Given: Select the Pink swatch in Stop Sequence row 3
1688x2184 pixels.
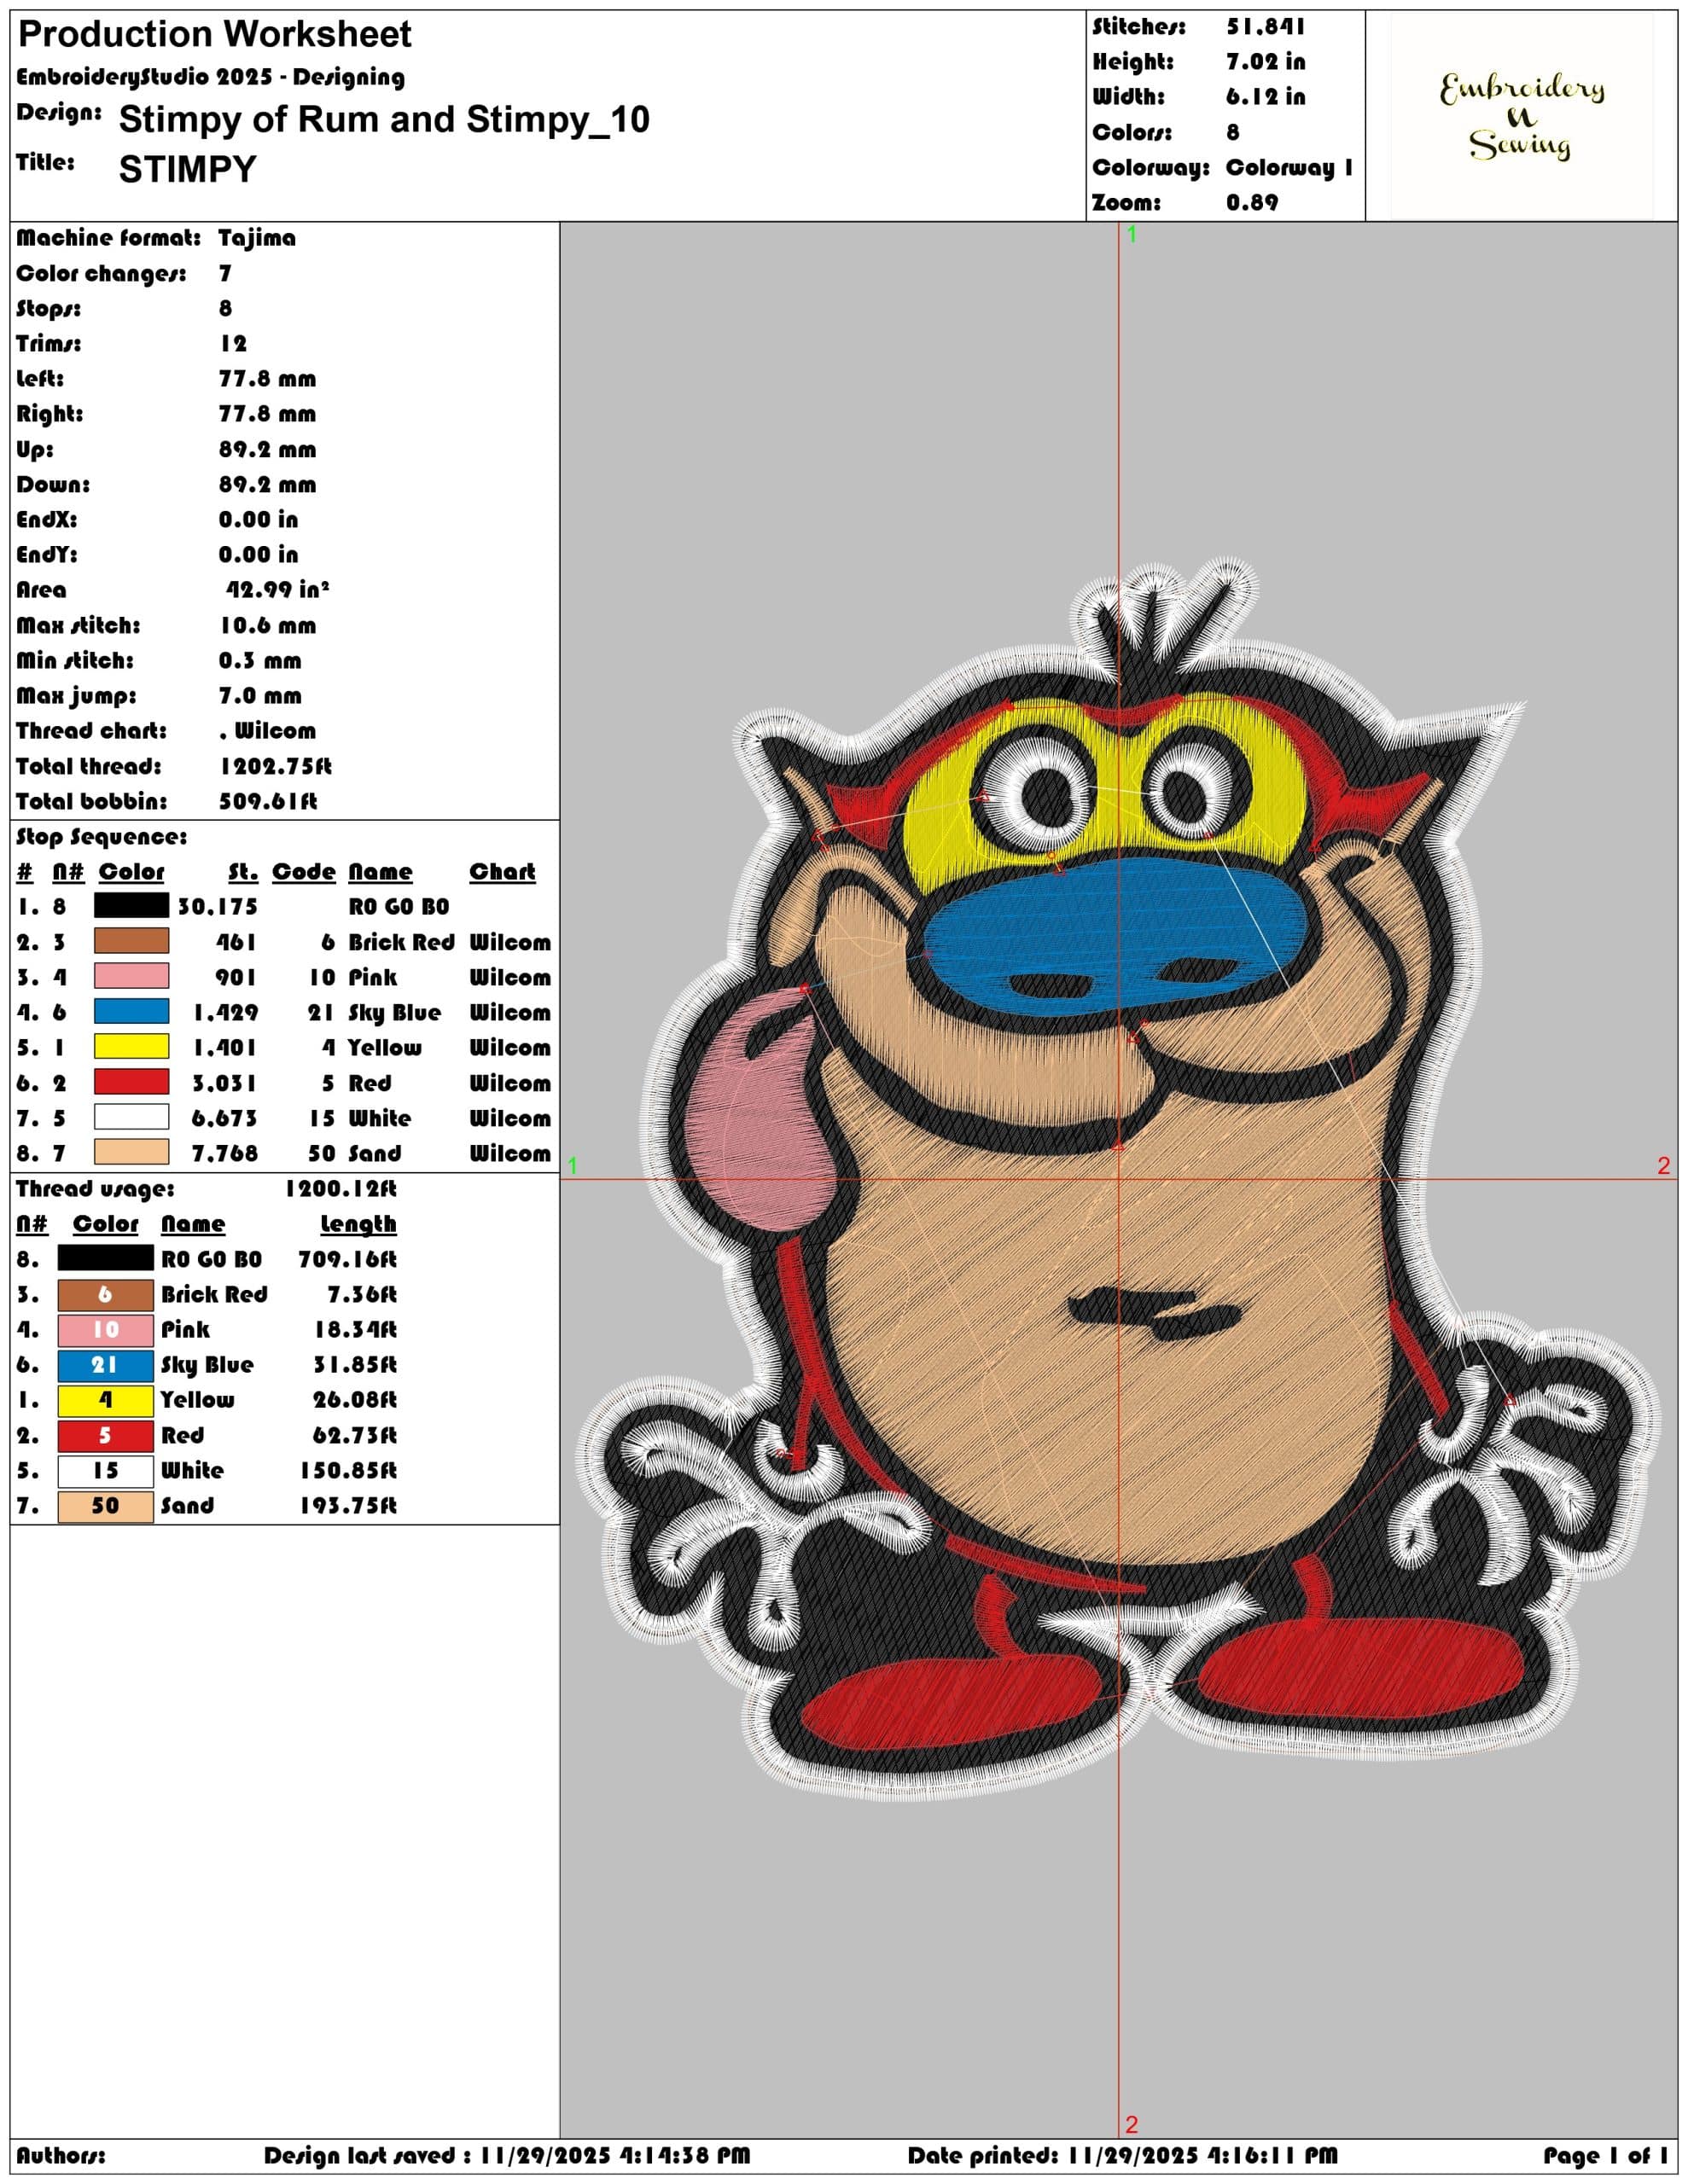Looking at the screenshot, I should [x=131, y=976].
